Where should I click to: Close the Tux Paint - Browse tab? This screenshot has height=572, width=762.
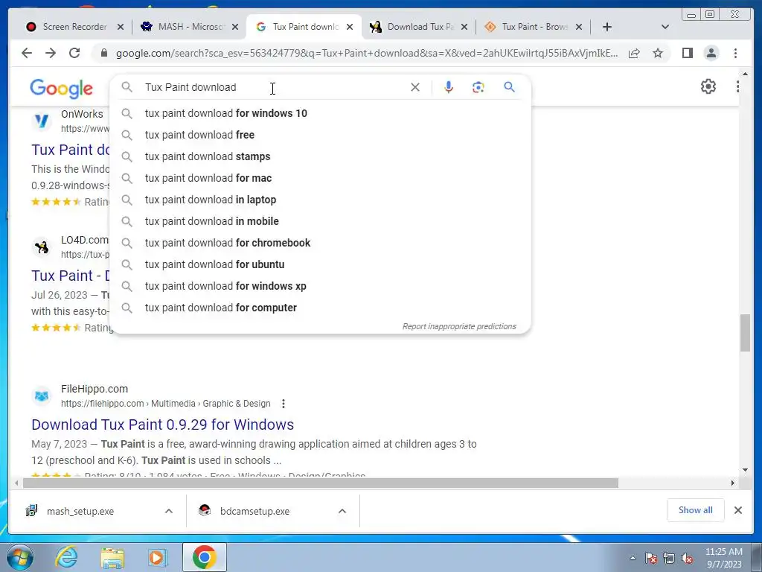579,27
